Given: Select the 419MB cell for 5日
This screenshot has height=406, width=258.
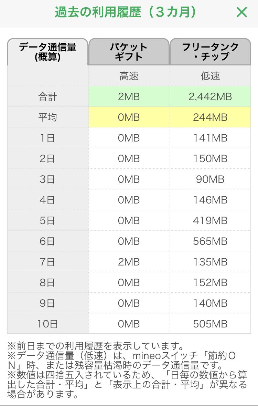Looking at the screenshot, I should 210,221.
